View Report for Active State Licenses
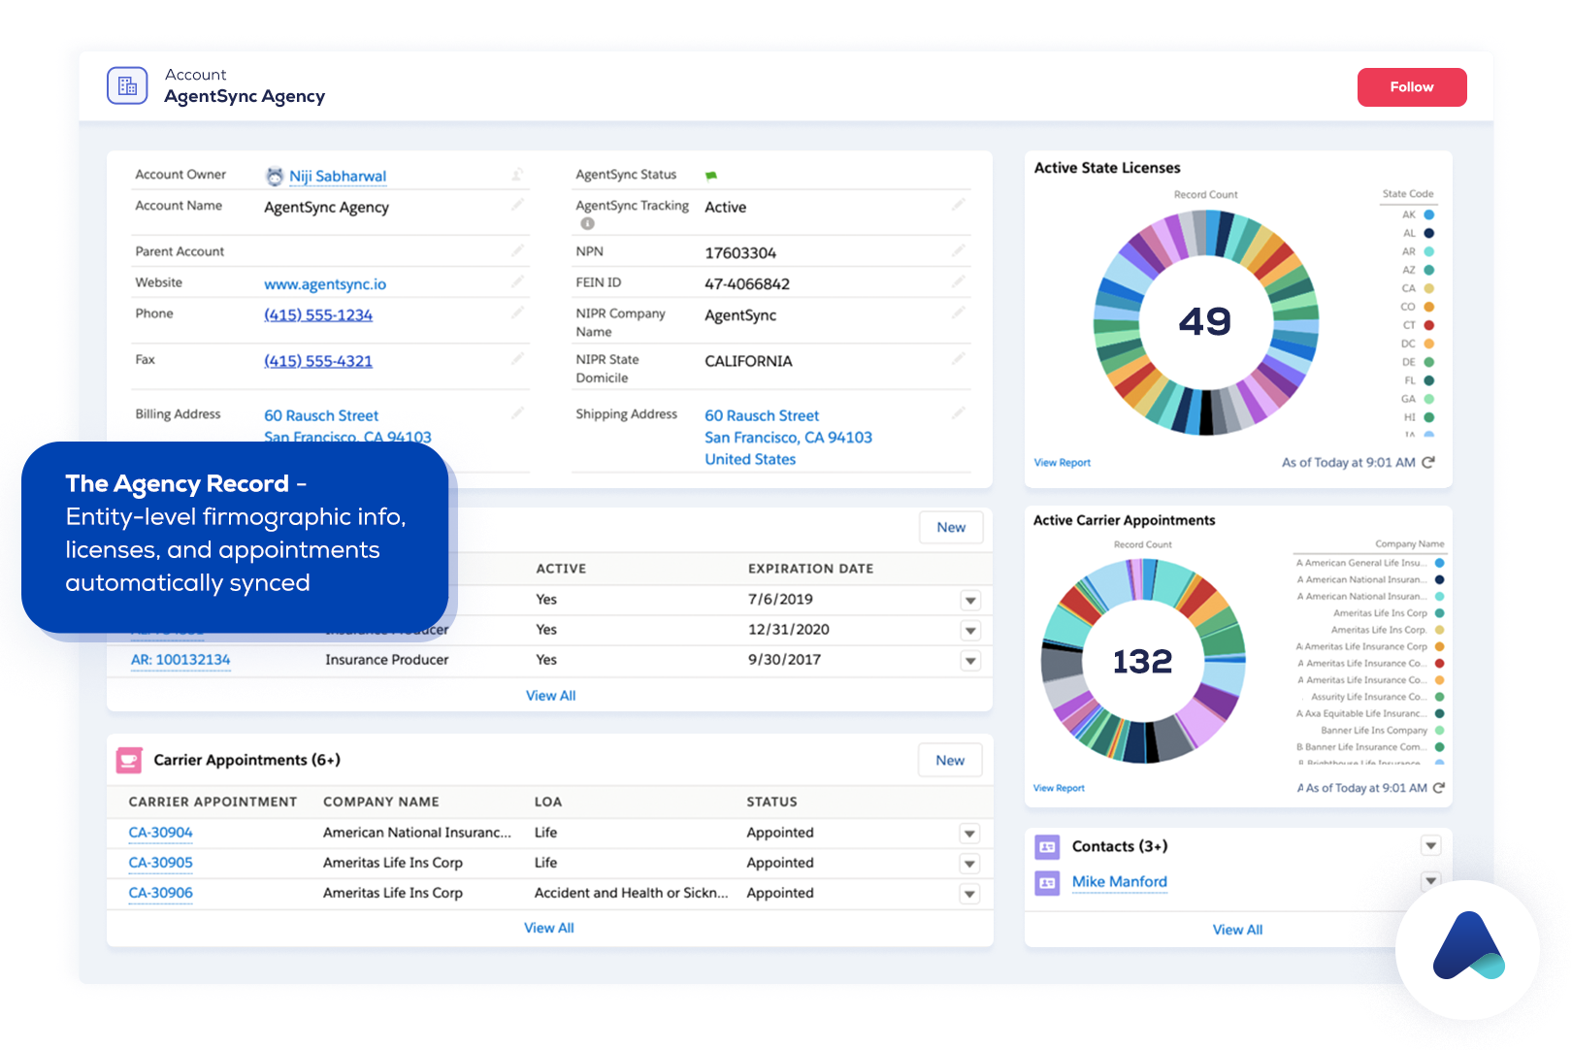The height and width of the screenshot is (1050, 1572). (x=1062, y=463)
